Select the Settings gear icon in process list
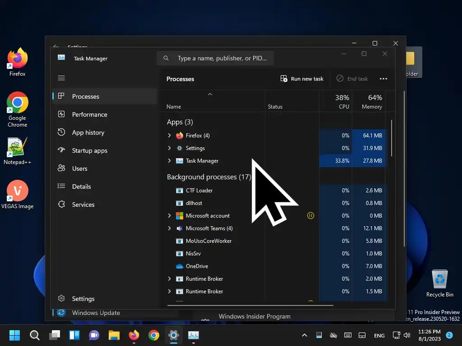Viewport: 462px width, 346px height. 180,148
